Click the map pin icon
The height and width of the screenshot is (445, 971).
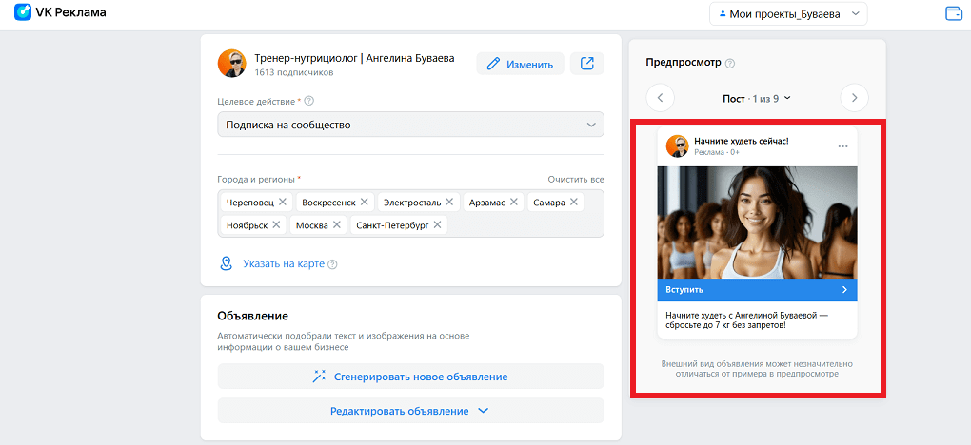[226, 263]
